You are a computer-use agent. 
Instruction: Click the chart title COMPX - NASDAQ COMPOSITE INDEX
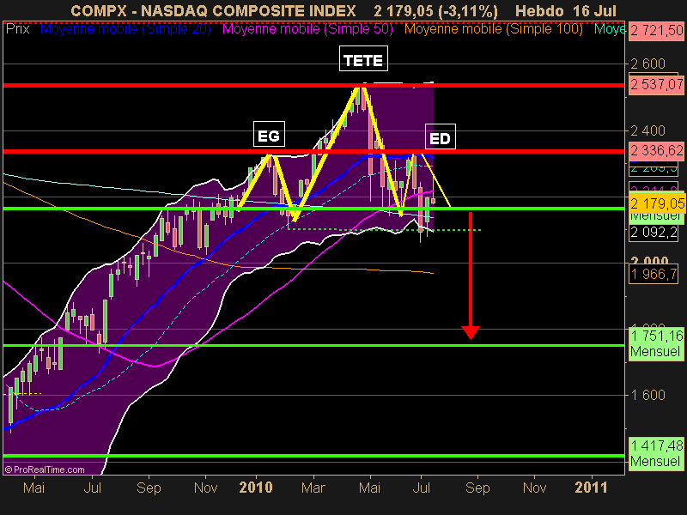pos(213,11)
